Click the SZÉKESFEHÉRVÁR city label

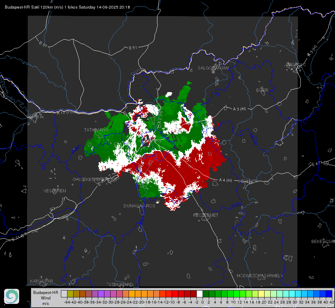98,180
